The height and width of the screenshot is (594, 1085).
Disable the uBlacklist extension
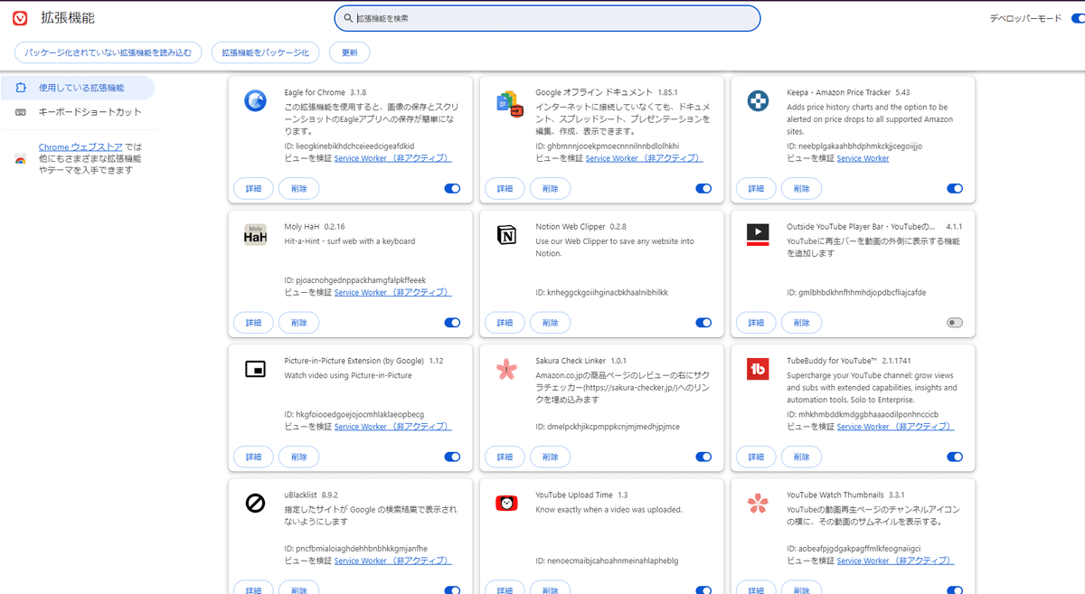(x=452, y=589)
